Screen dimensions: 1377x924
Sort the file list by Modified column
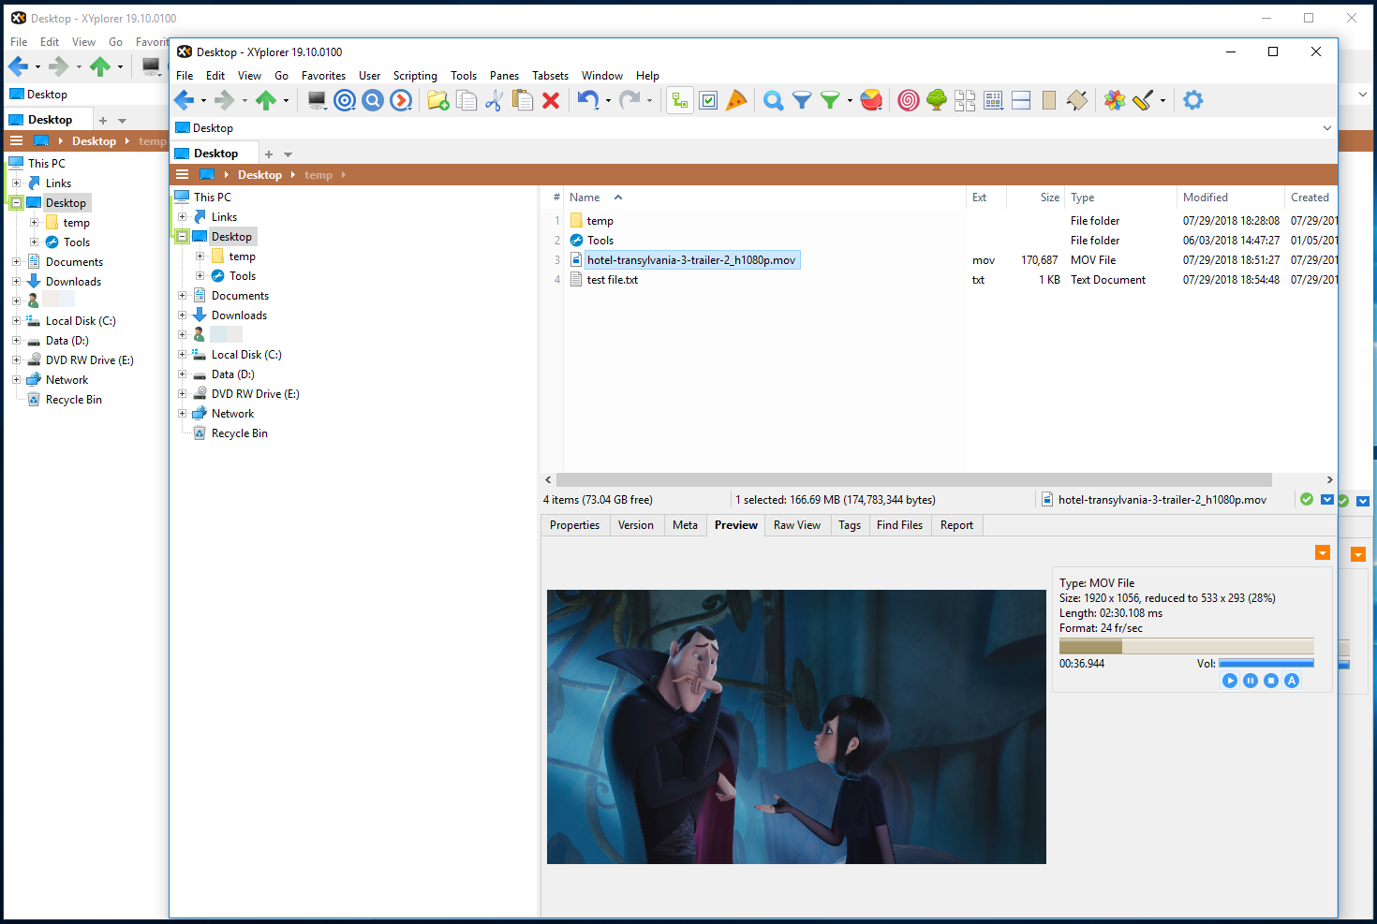click(x=1205, y=198)
